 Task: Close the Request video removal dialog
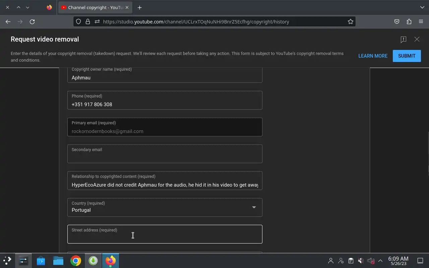click(x=417, y=39)
